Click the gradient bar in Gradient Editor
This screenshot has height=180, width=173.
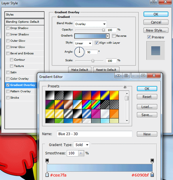(x=99, y=168)
